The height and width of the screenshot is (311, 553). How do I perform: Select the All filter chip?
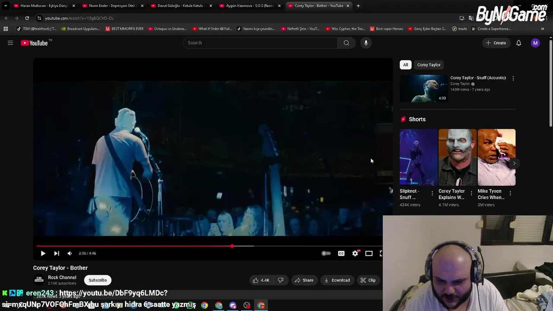click(x=406, y=65)
